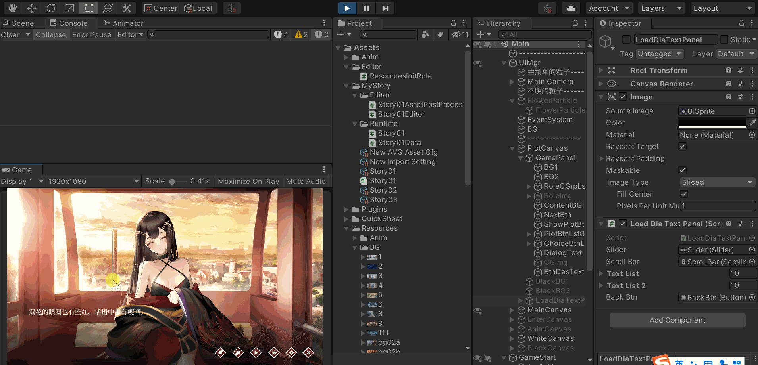Open the Account dropdown

609,8
